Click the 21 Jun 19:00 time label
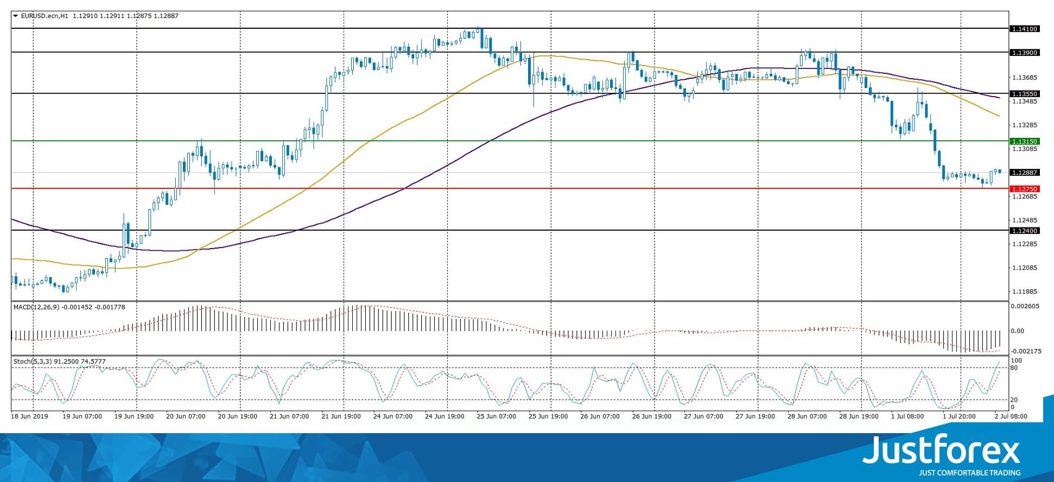1054x482 pixels. [341, 416]
